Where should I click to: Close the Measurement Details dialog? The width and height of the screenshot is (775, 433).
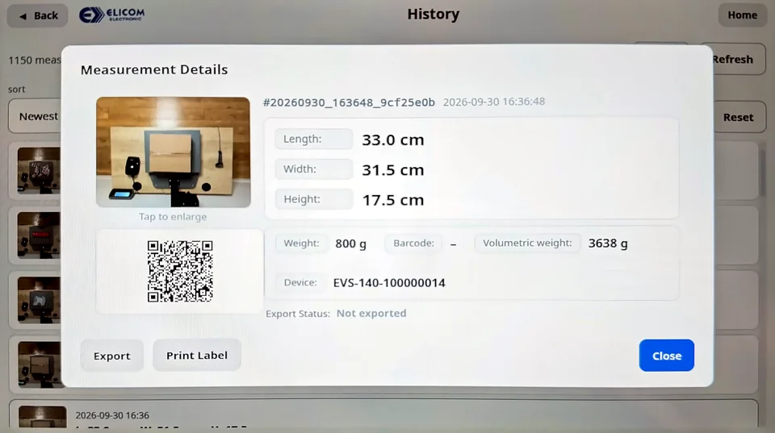[x=666, y=356]
